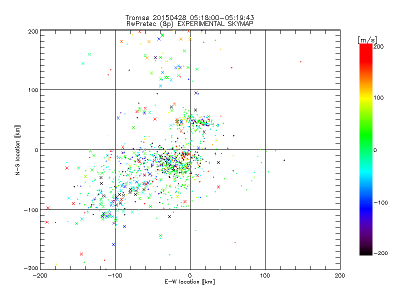Click the x-axis "-200" tick label
Screen dimensions: 400x300
[x=40, y=275]
